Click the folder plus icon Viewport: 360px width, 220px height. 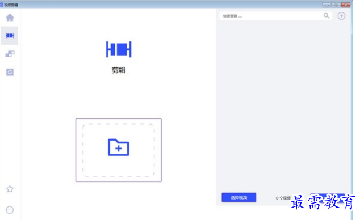[x=119, y=147]
